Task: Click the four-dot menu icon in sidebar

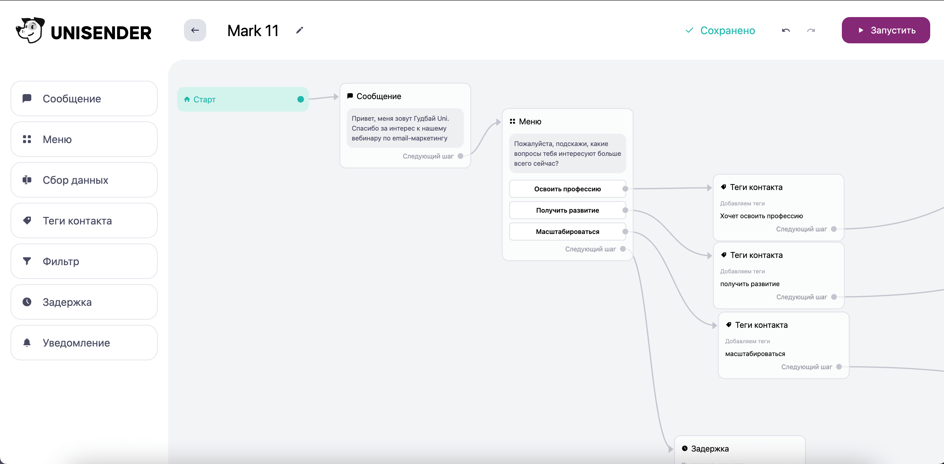Action: (x=27, y=139)
